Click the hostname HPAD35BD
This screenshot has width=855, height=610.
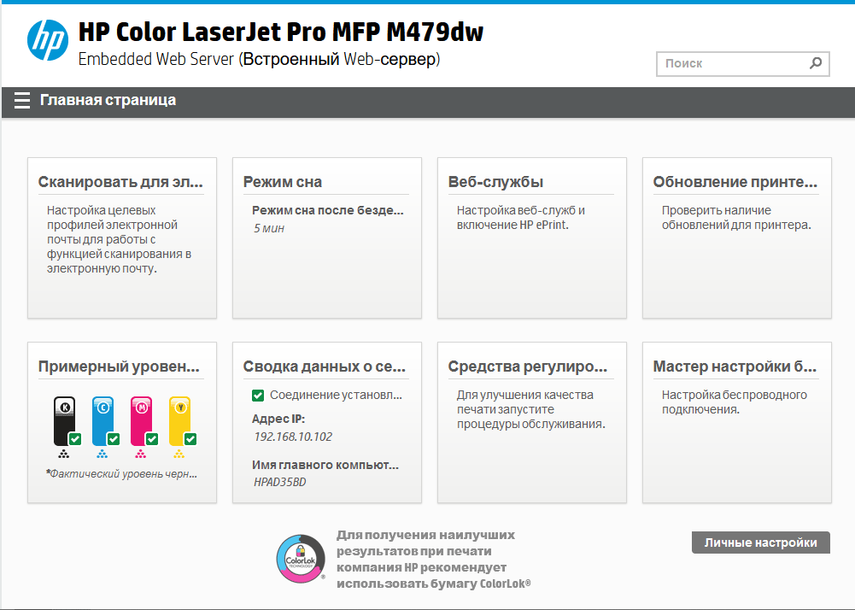click(279, 483)
